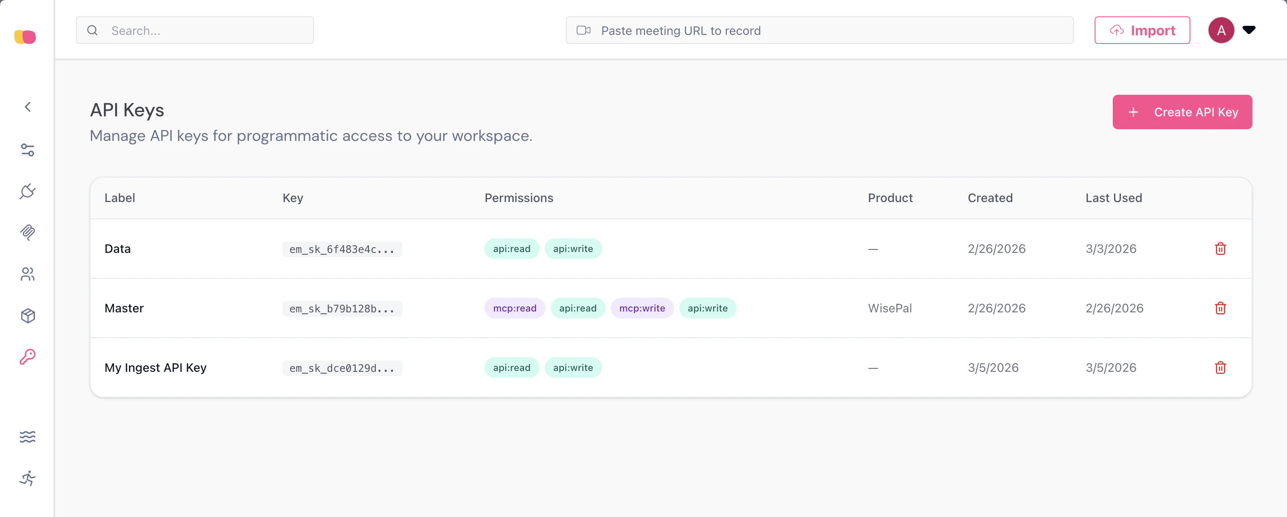Open the integrations plug sidebar icon
Image resolution: width=1287 pixels, height=517 pixels.
(x=28, y=191)
